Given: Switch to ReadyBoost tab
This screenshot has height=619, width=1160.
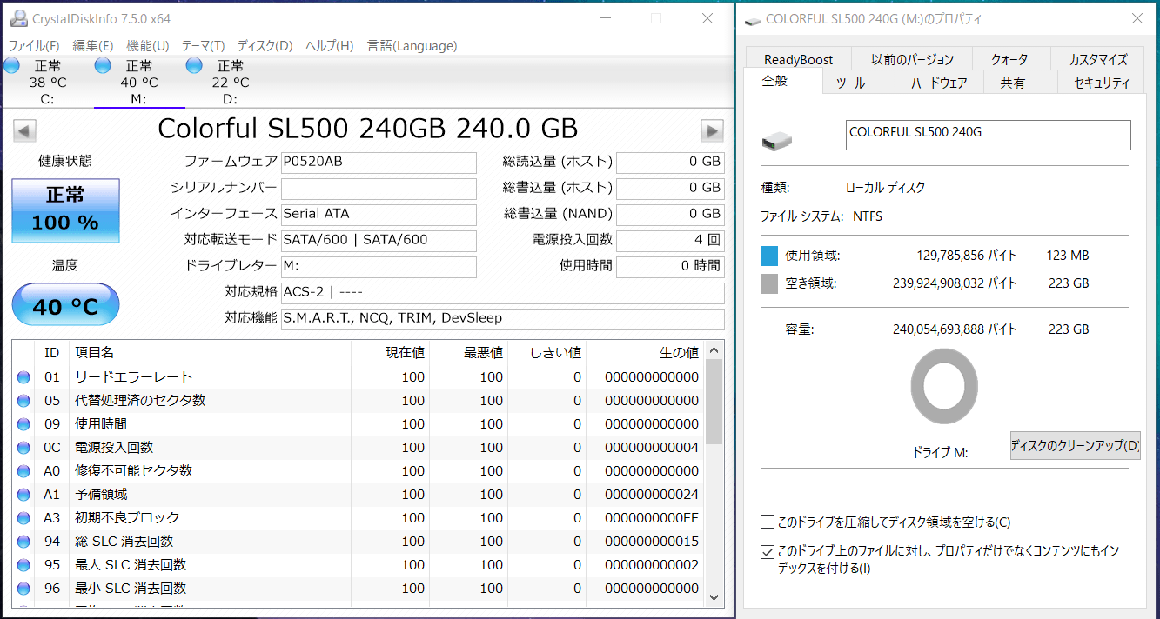Looking at the screenshot, I should (x=798, y=59).
